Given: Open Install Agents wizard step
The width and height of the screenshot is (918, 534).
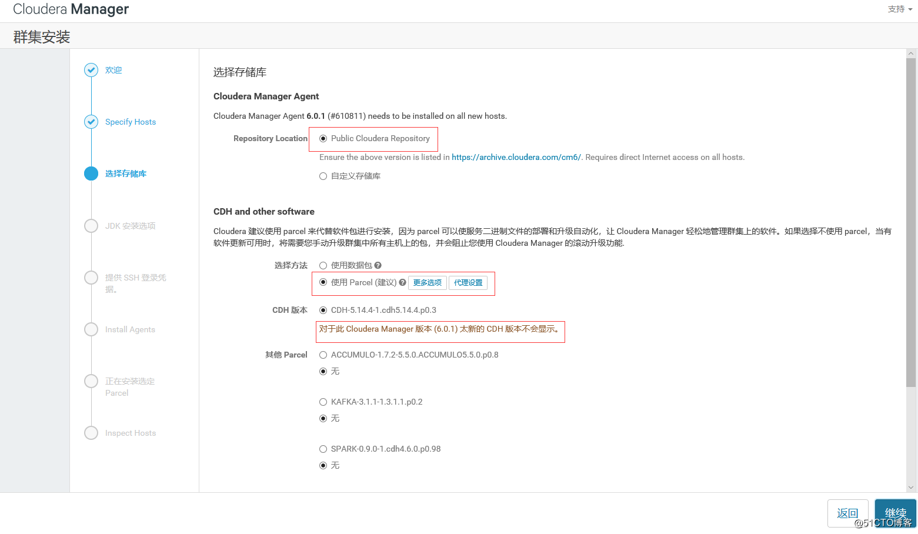Looking at the screenshot, I should coord(130,329).
